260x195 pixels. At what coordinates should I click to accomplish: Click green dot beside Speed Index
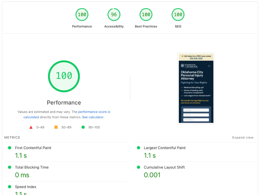10,187
